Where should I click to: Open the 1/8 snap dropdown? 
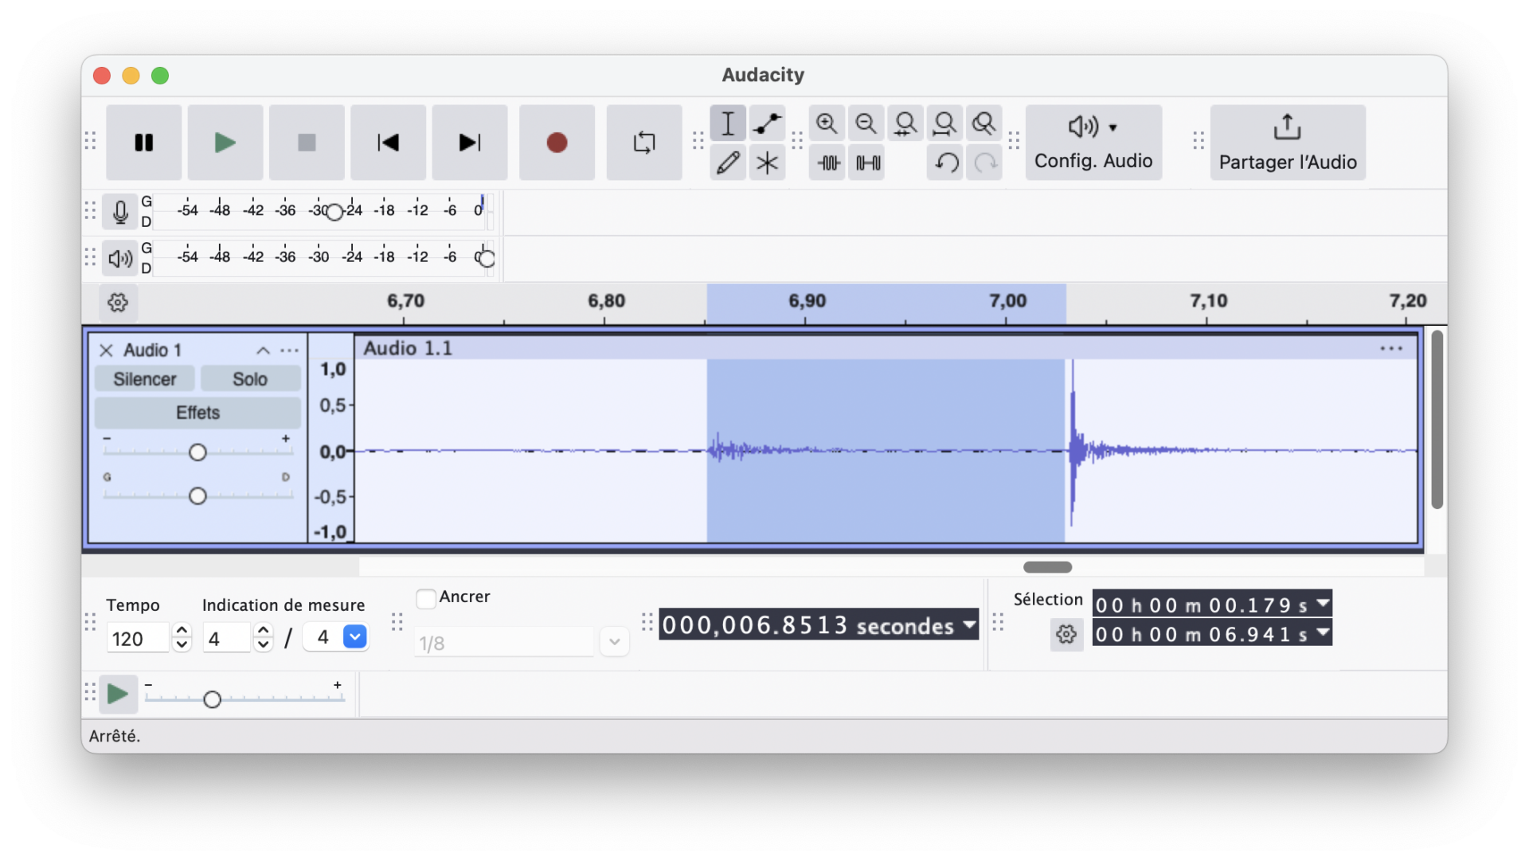pyautogui.click(x=614, y=642)
